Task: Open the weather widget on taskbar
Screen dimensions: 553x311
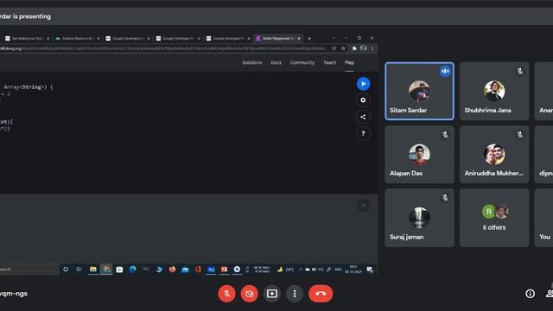Action: pos(286,270)
